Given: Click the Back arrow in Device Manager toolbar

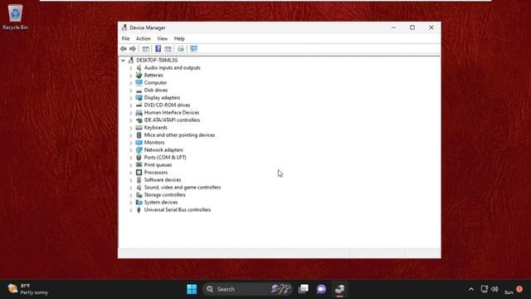Looking at the screenshot, I should coord(124,49).
